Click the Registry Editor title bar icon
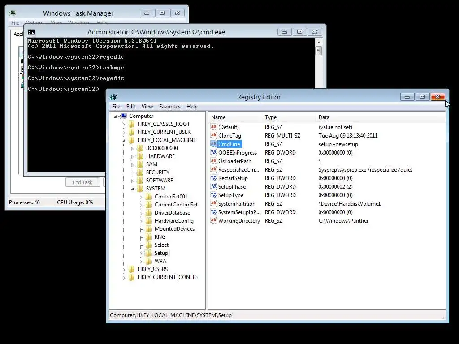Image resolution: width=459 pixels, height=344 pixels. click(113, 97)
